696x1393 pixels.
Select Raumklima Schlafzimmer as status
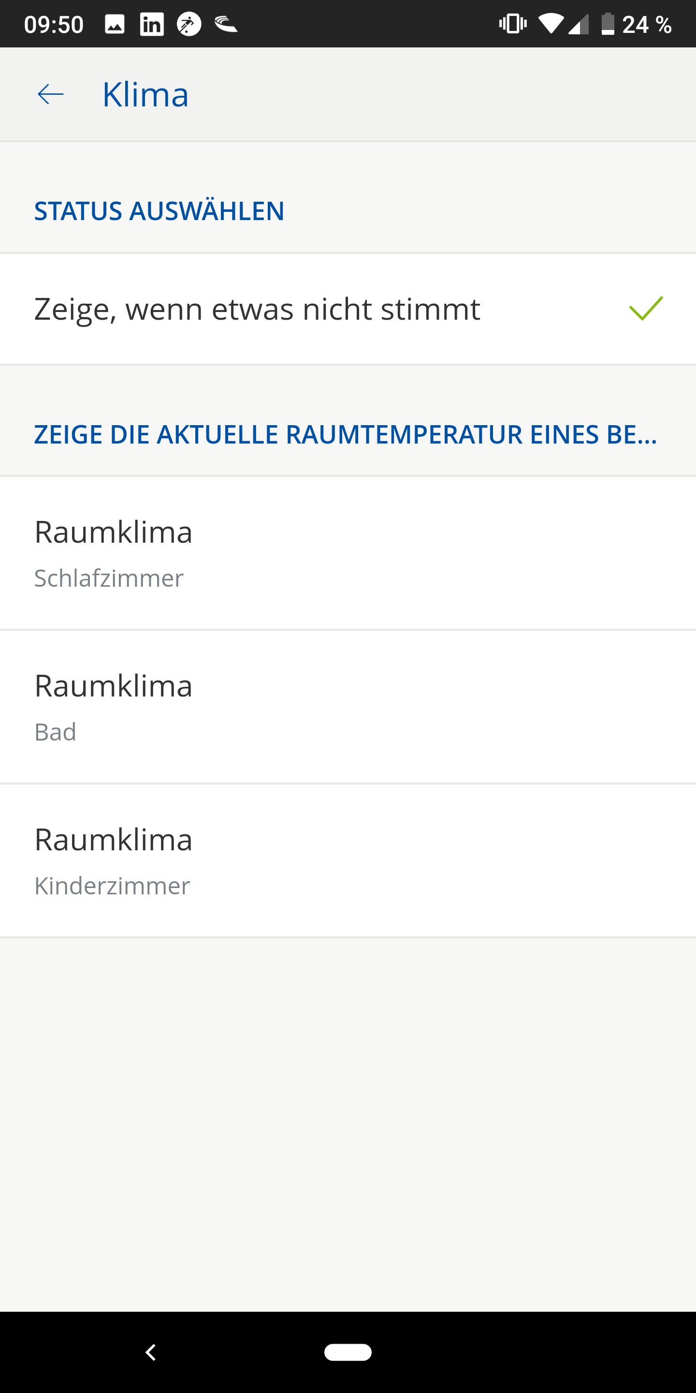(x=348, y=553)
